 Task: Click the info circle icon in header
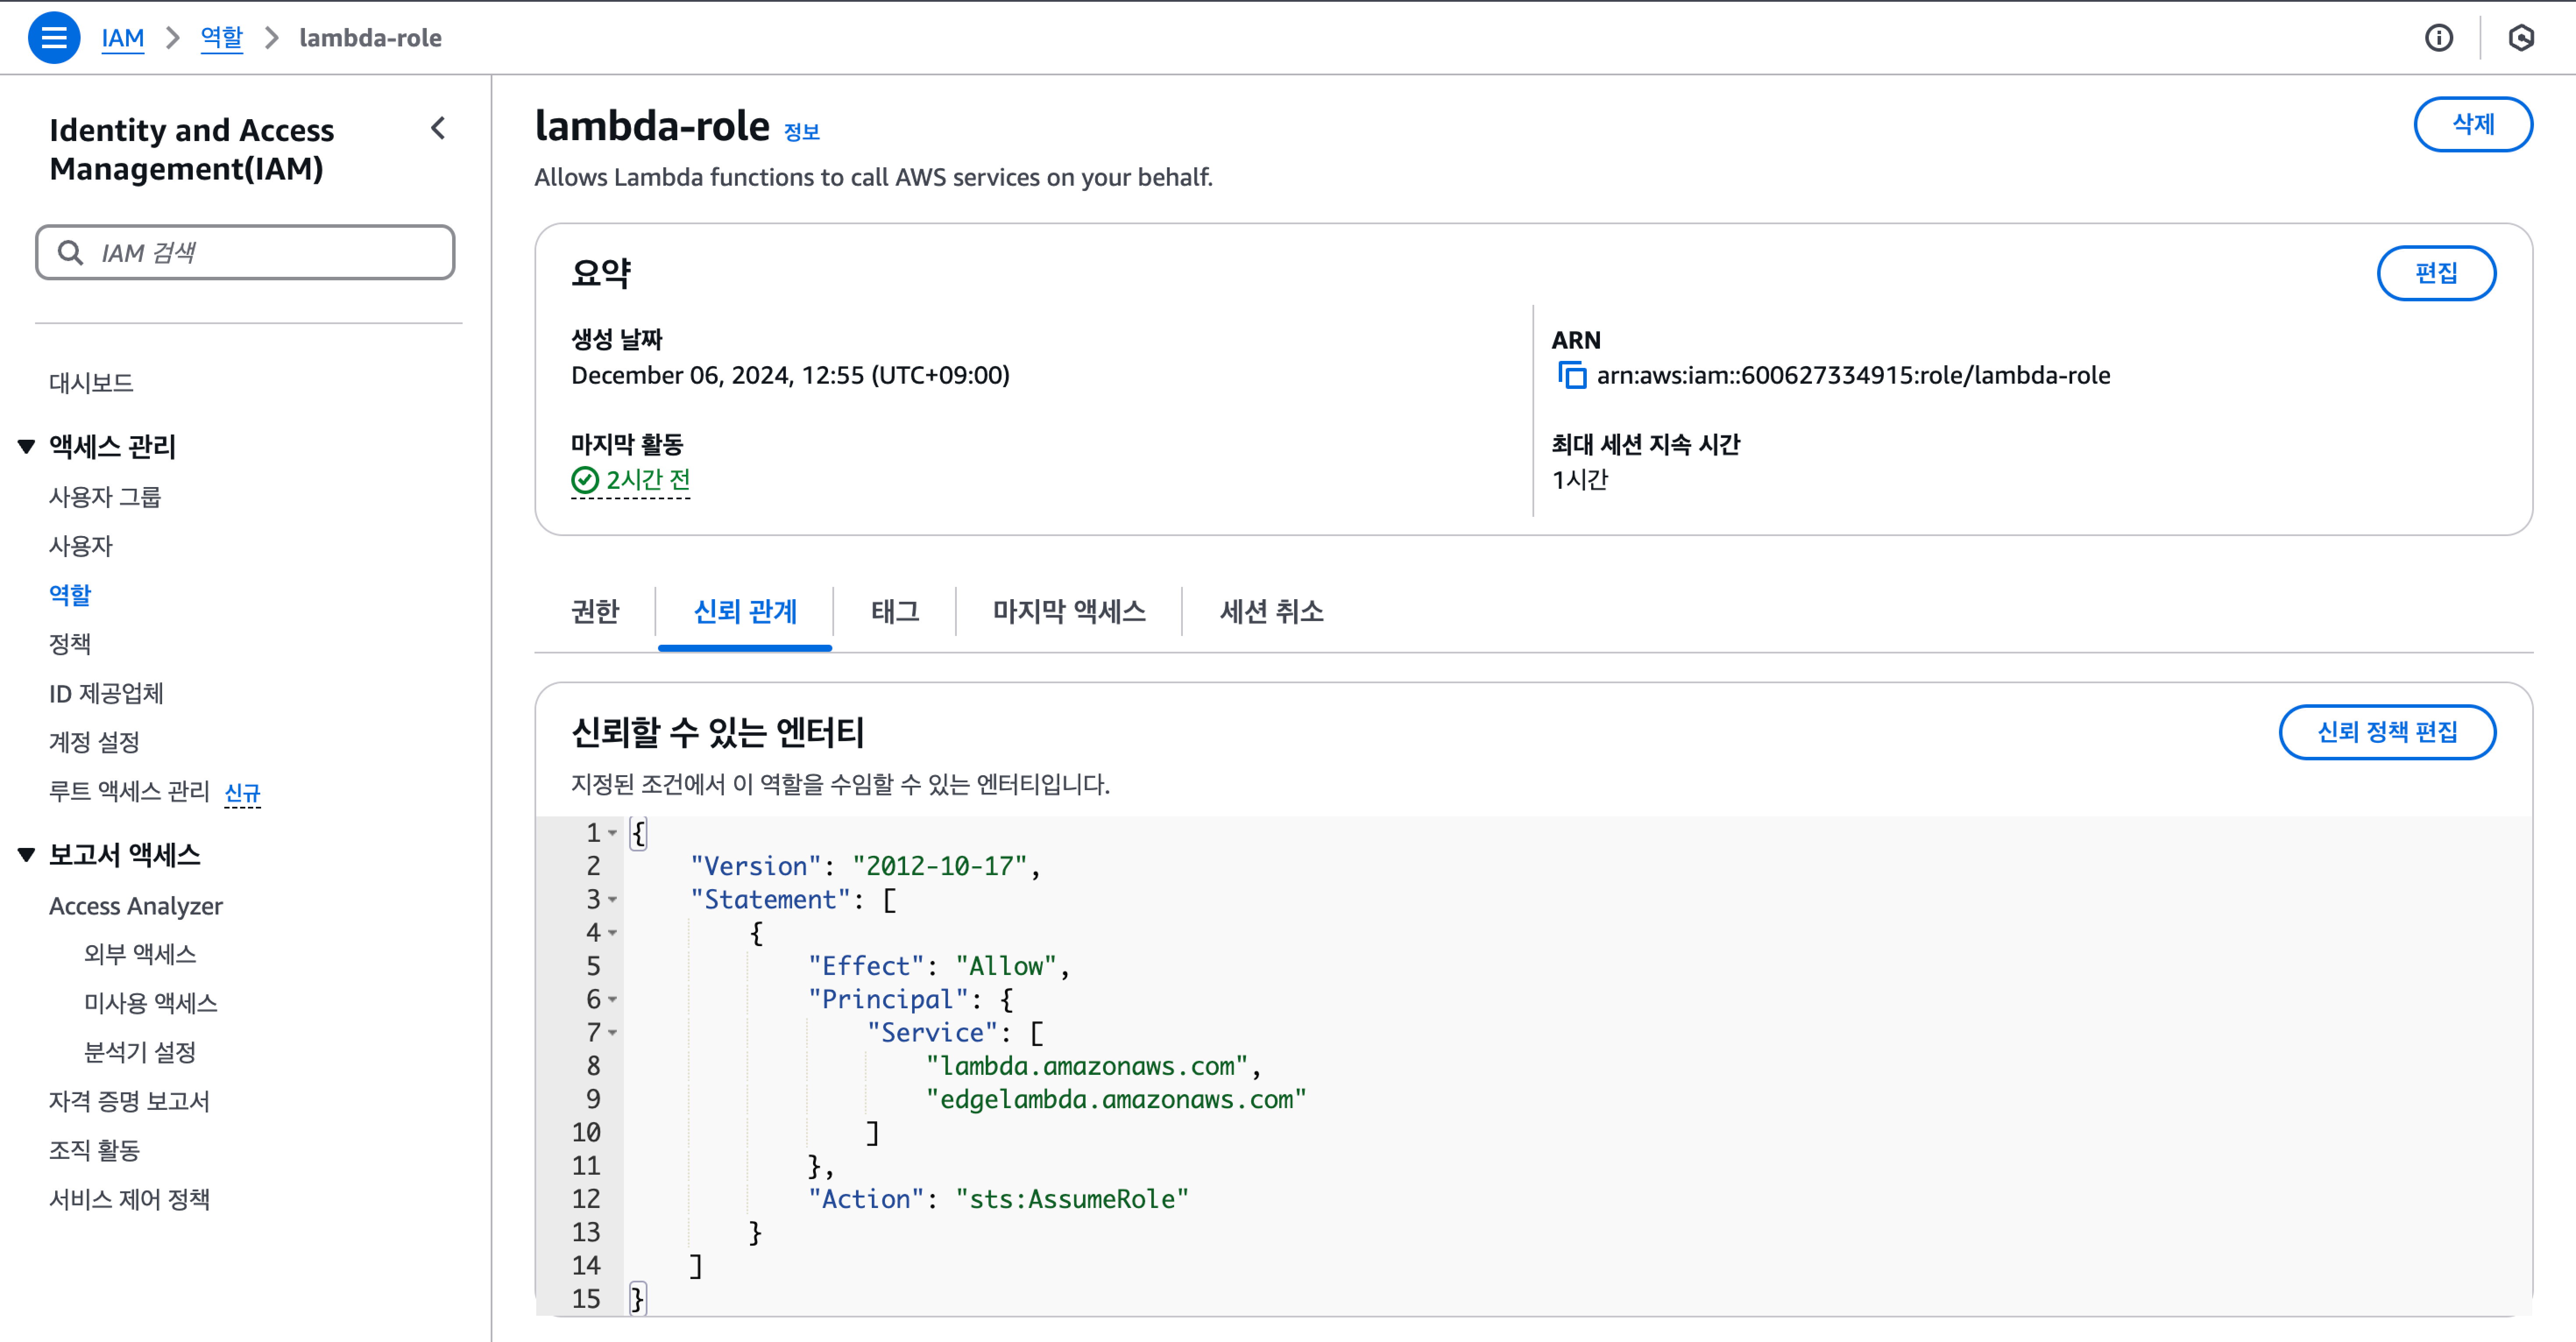2438,38
